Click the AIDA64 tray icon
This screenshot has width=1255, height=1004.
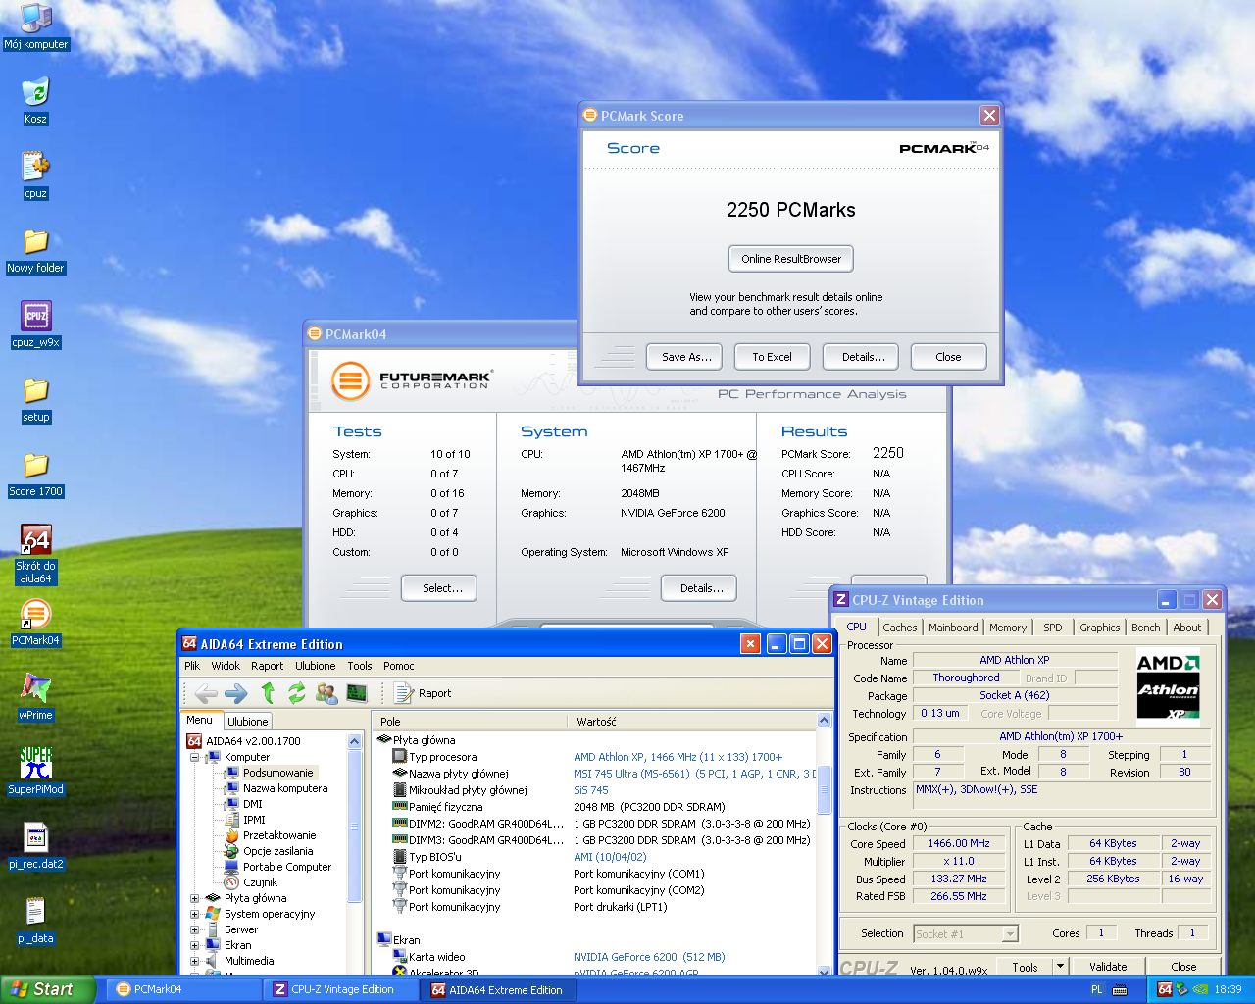1164,989
